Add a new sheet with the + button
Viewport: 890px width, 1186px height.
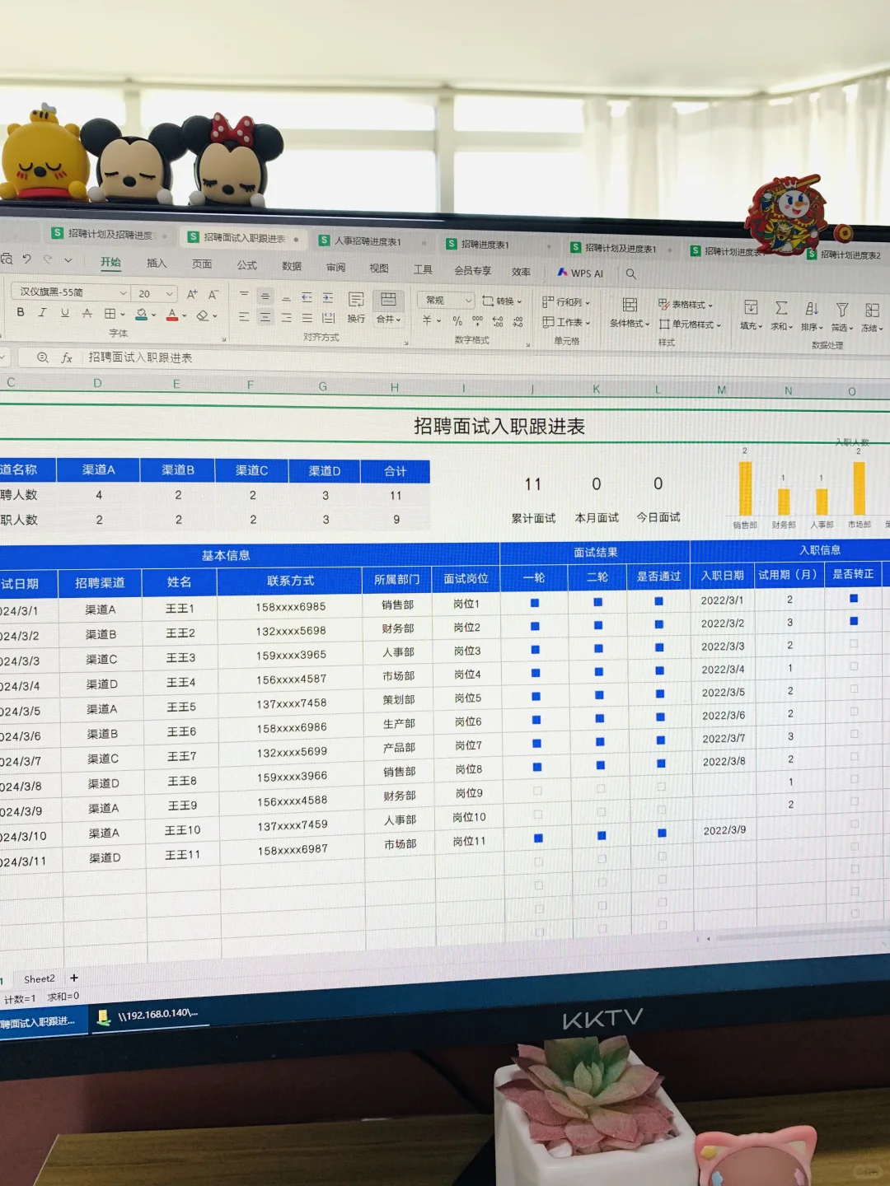[73, 978]
